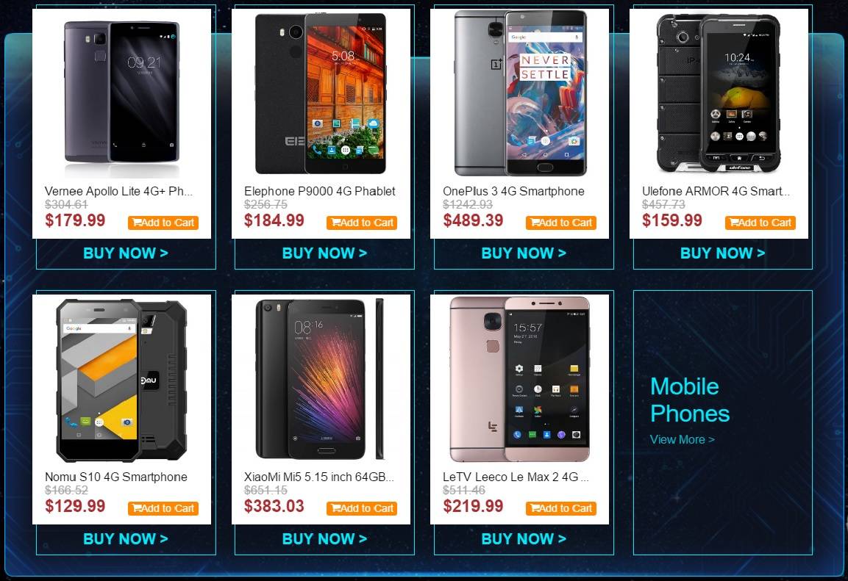Add Ulefone ARMOR to cart

pyautogui.click(x=760, y=223)
